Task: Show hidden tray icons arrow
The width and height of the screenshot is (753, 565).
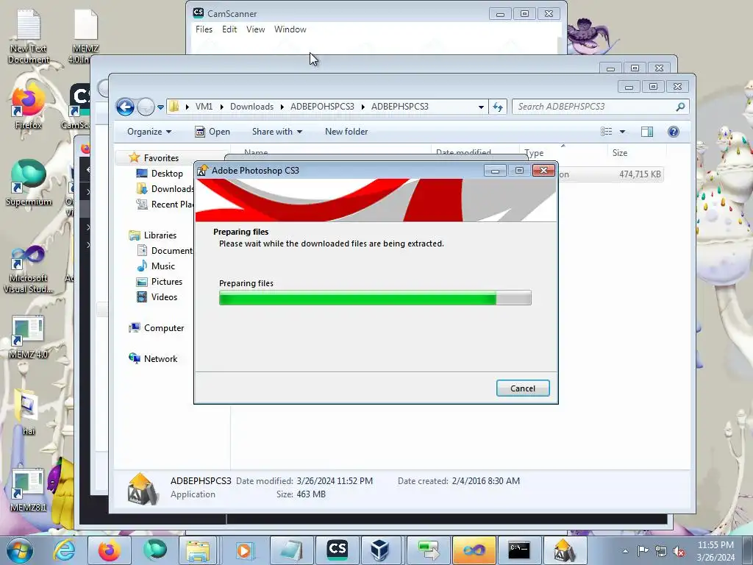Action: click(x=625, y=552)
